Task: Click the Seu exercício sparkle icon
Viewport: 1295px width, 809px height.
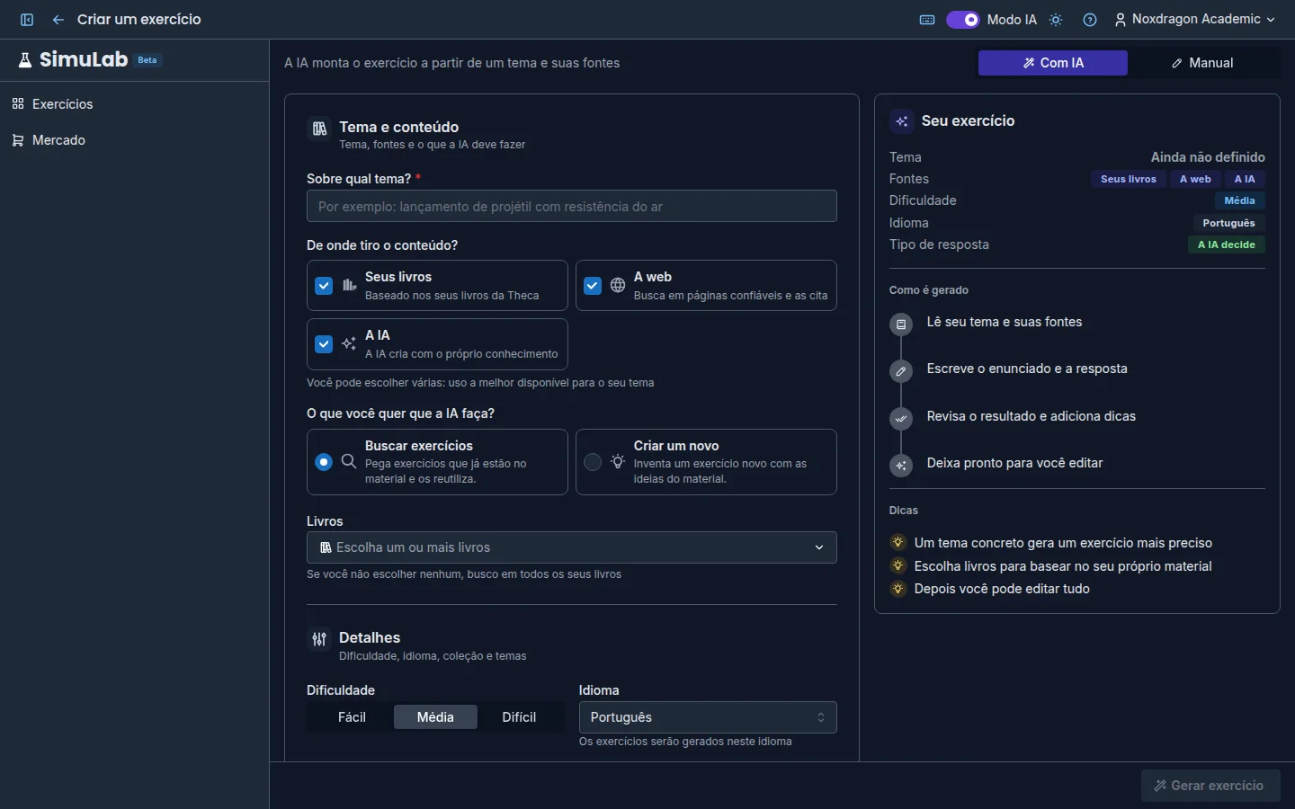Action: pyautogui.click(x=902, y=121)
